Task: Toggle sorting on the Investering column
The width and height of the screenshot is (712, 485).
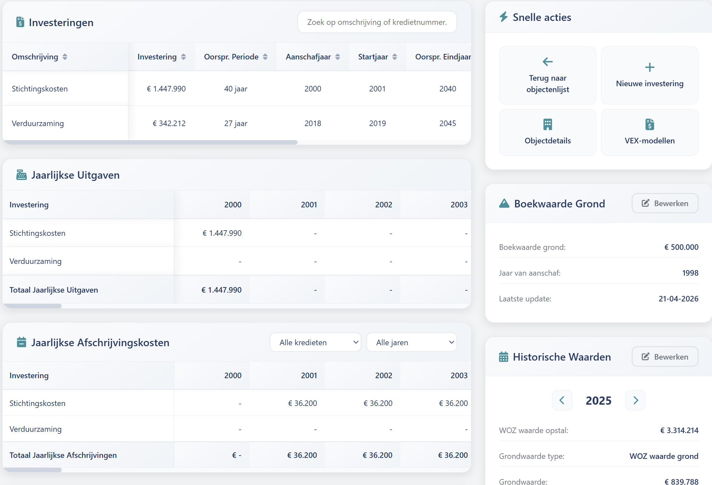Action: coord(183,57)
